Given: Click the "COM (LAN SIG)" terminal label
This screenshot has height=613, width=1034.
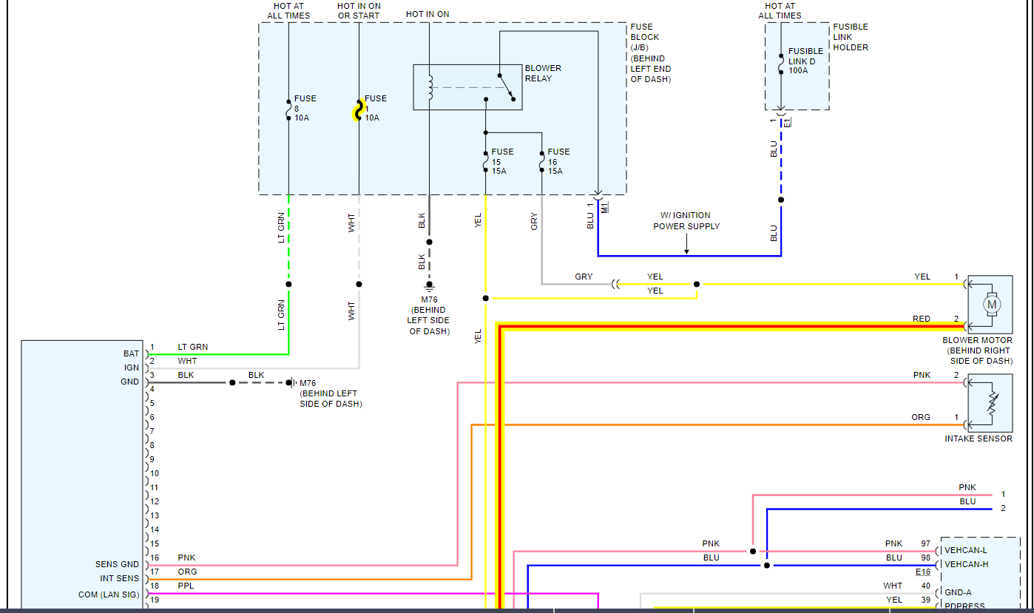Looking at the screenshot, I should point(109,595).
